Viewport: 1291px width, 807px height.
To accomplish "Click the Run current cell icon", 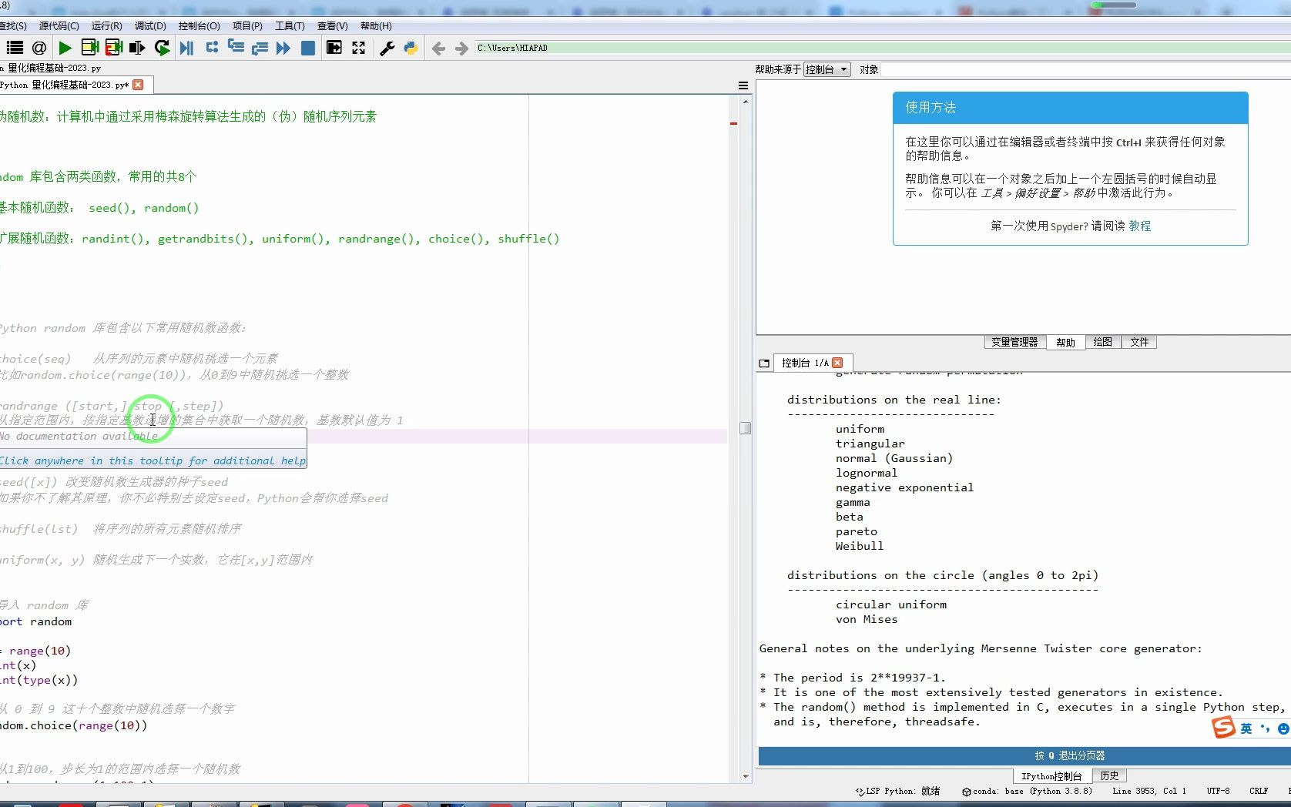I will (90, 48).
